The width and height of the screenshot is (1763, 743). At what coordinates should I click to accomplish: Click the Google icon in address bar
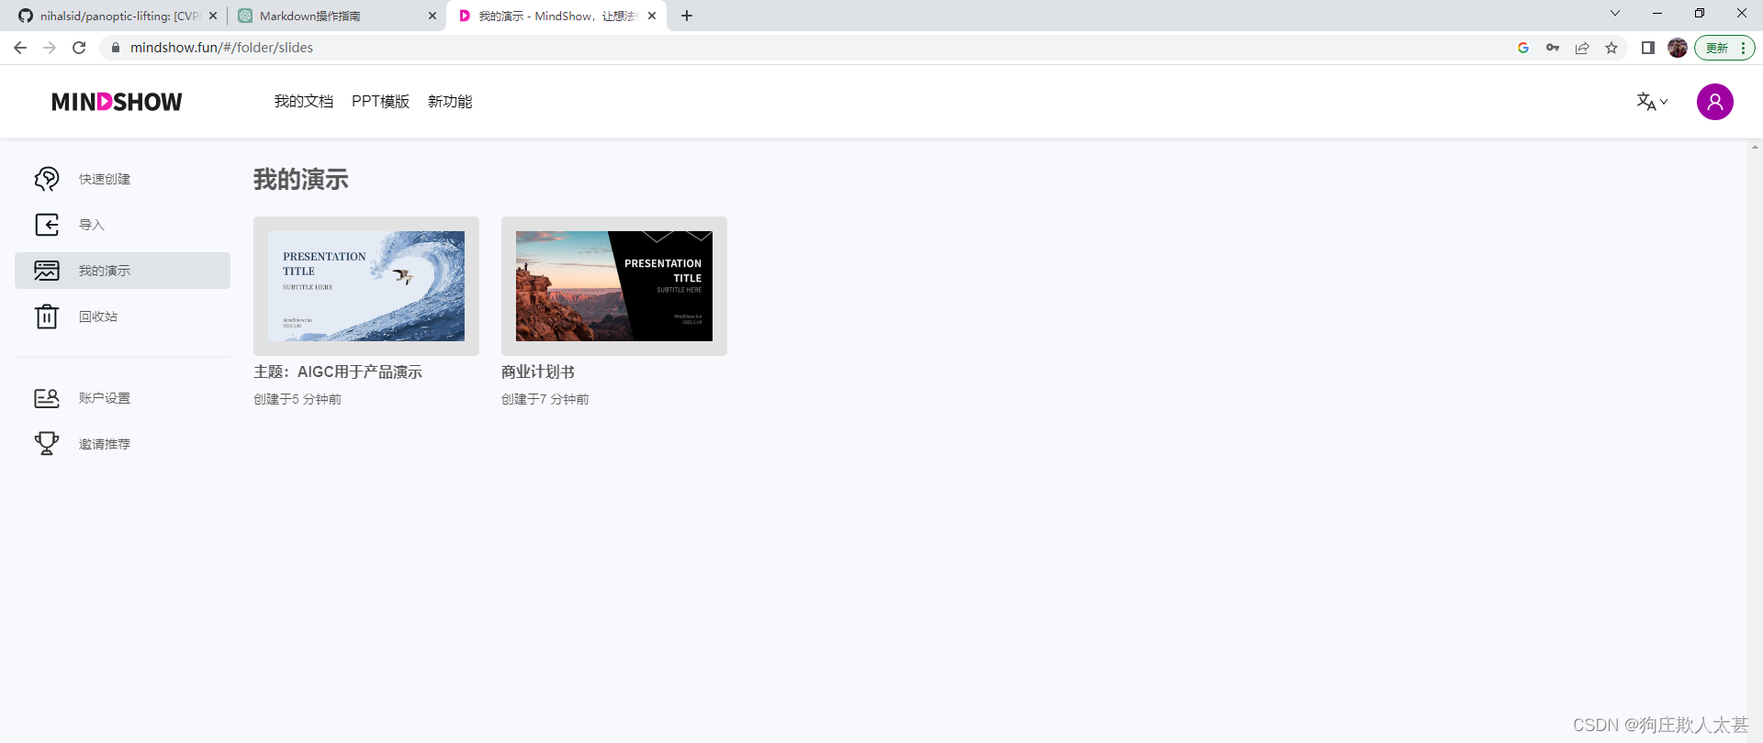click(x=1523, y=48)
